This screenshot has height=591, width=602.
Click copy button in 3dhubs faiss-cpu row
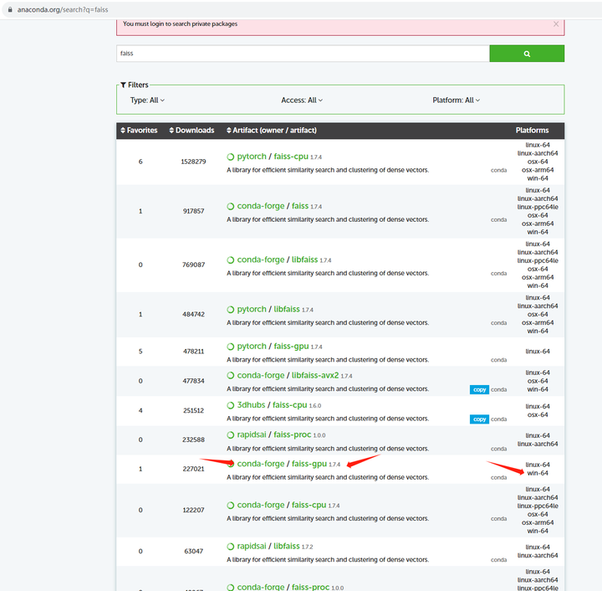[479, 419]
